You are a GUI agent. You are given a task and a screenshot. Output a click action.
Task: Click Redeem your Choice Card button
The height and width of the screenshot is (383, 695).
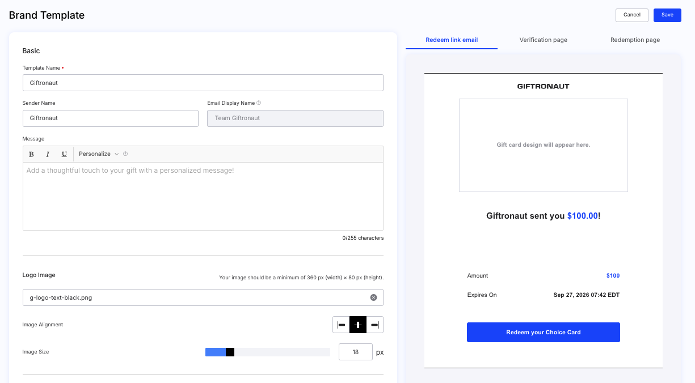544,333
